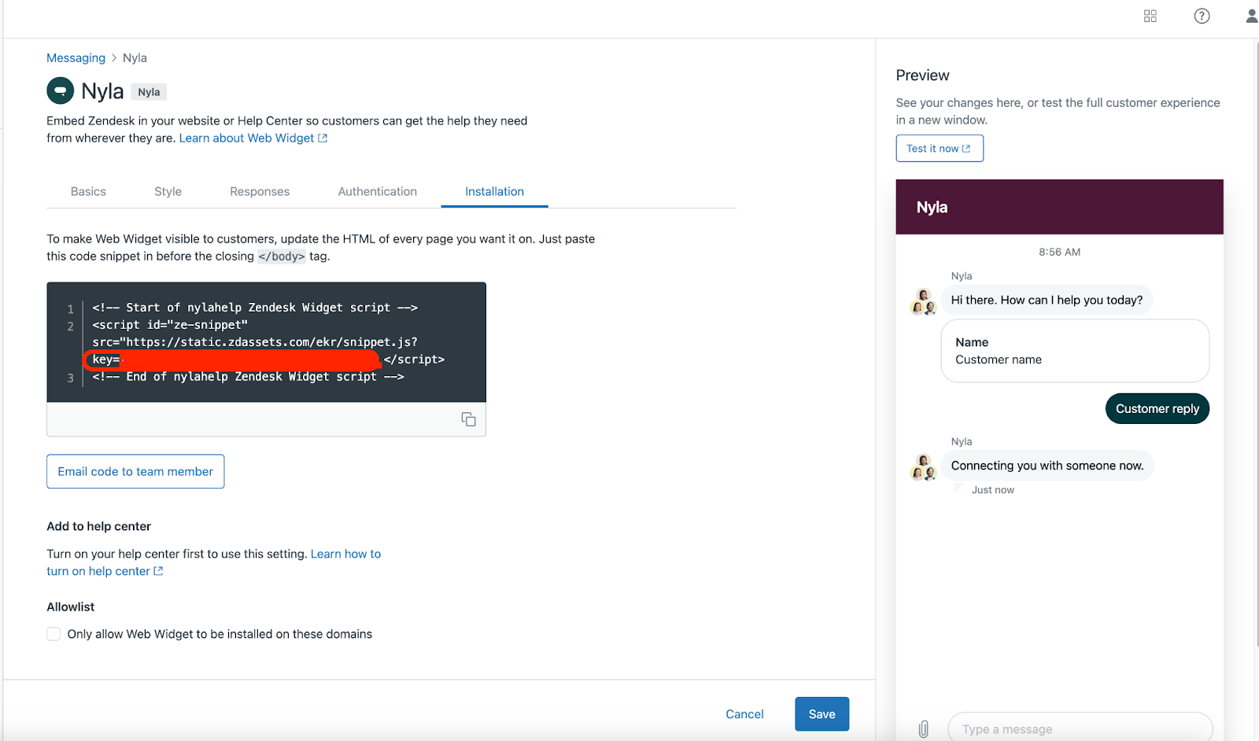1259x741 pixels.
Task: Copy the widget code snippet using the copy icon
Action: click(468, 419)
